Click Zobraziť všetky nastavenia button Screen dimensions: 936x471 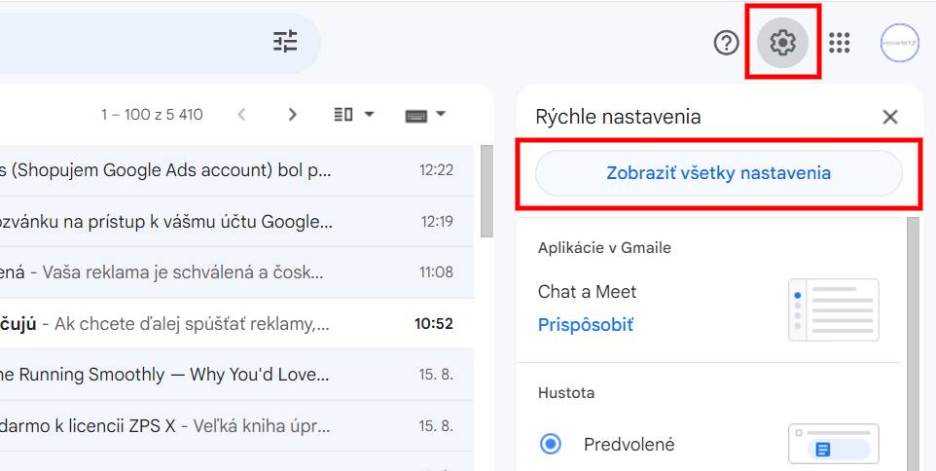pos(719,173)
